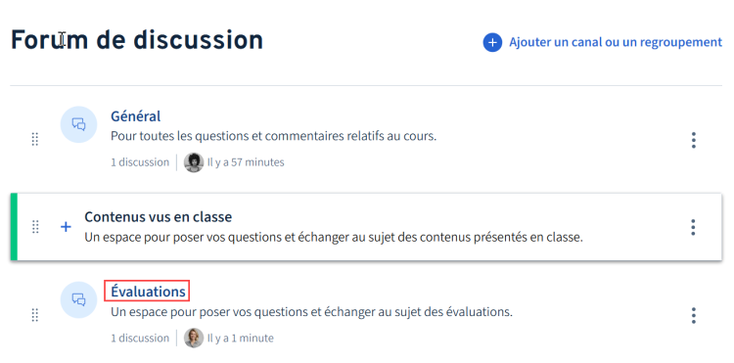Screen dimensions: 734x363
Task: Open options for Contenus vus en classe
Action: 693,227
